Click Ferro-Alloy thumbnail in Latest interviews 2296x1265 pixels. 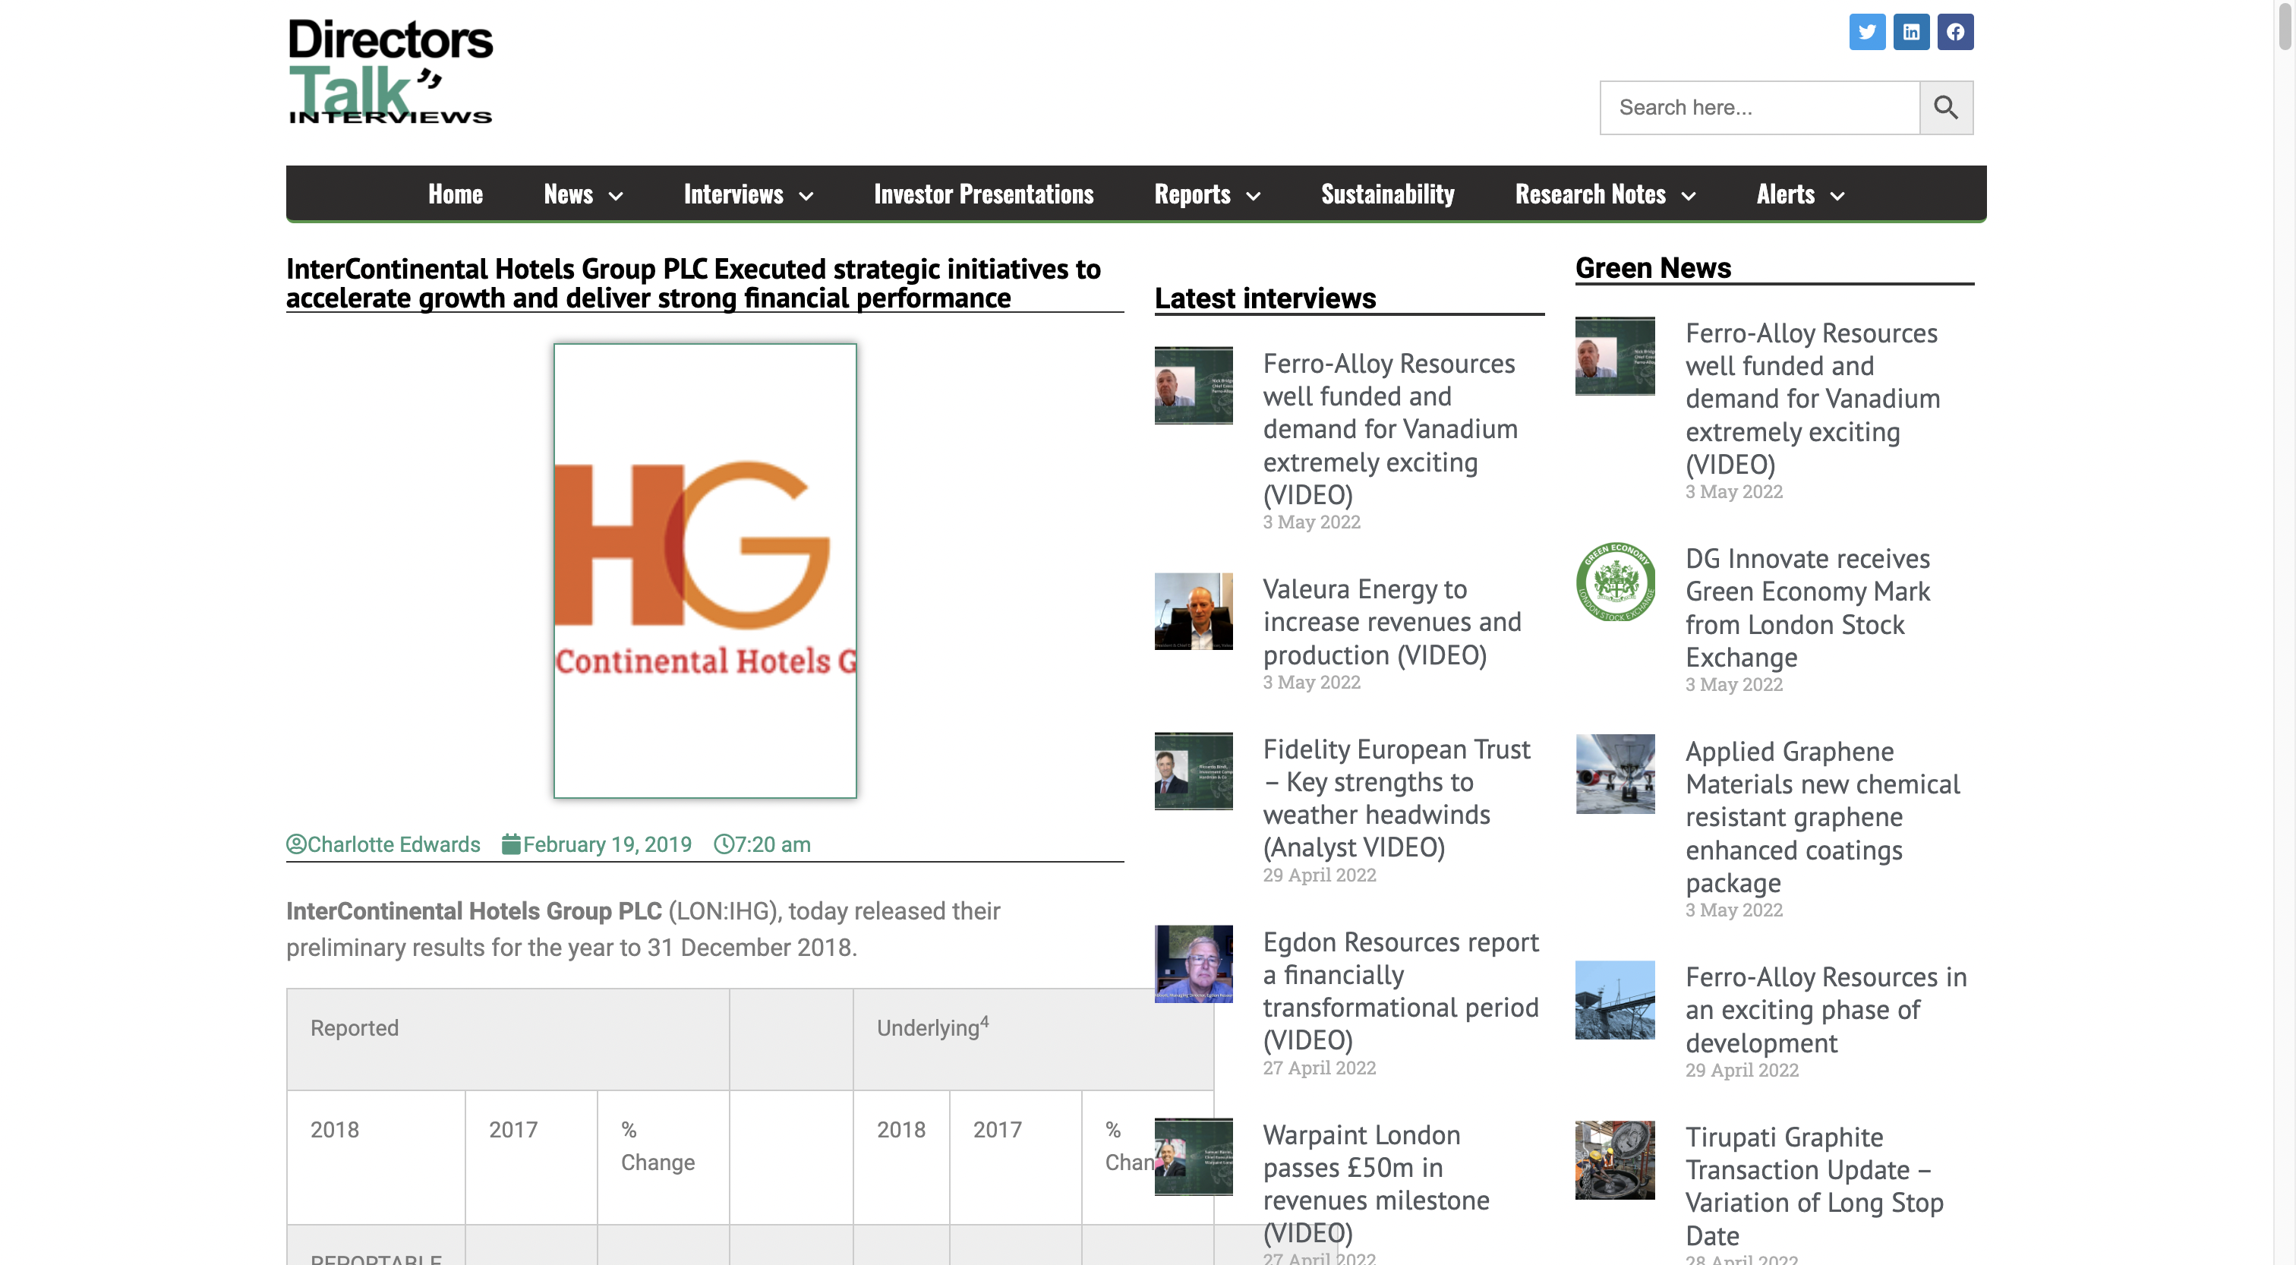coord(1194,385)
